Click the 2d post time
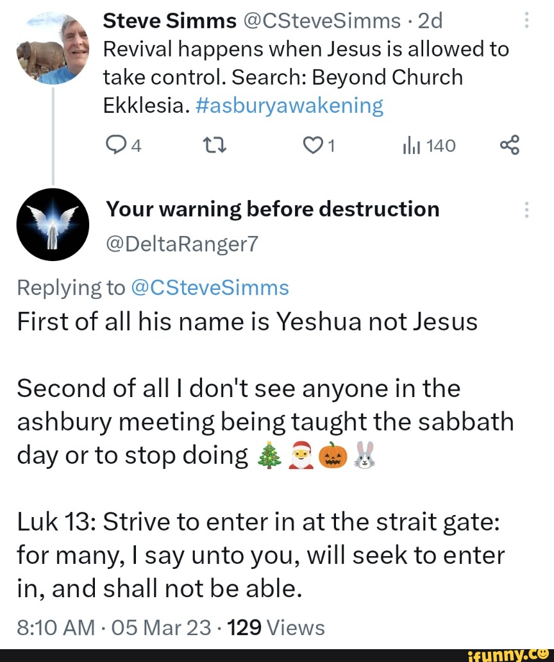This screenshot has width=554, height=662. coord(429,21)
